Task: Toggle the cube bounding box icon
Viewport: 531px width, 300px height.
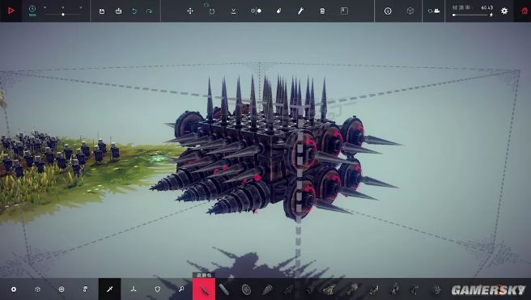Action: [410, 11]
